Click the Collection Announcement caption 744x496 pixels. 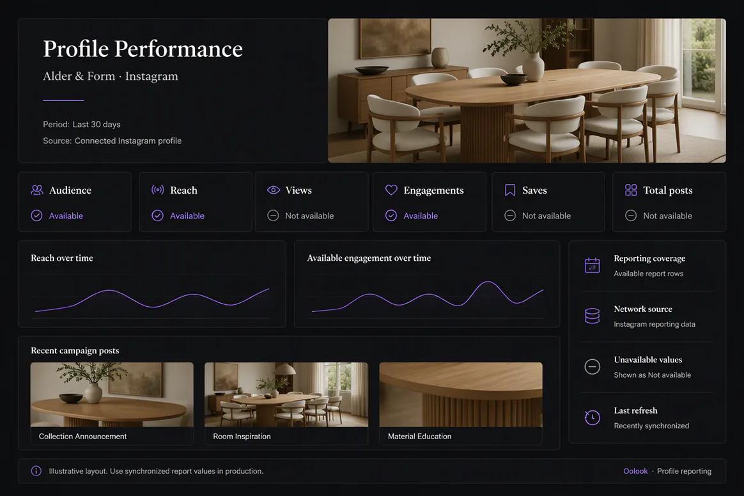[82, 436]
